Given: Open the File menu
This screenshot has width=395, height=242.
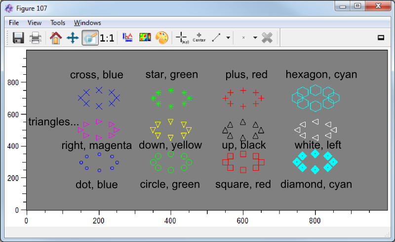Looking at the screenshot, I should (14, 23).
